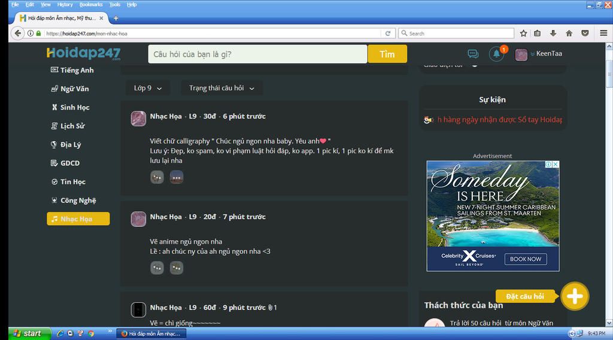Open the calligraphy question text
This screenshot has width=613, height=340.
click(272, 151)
